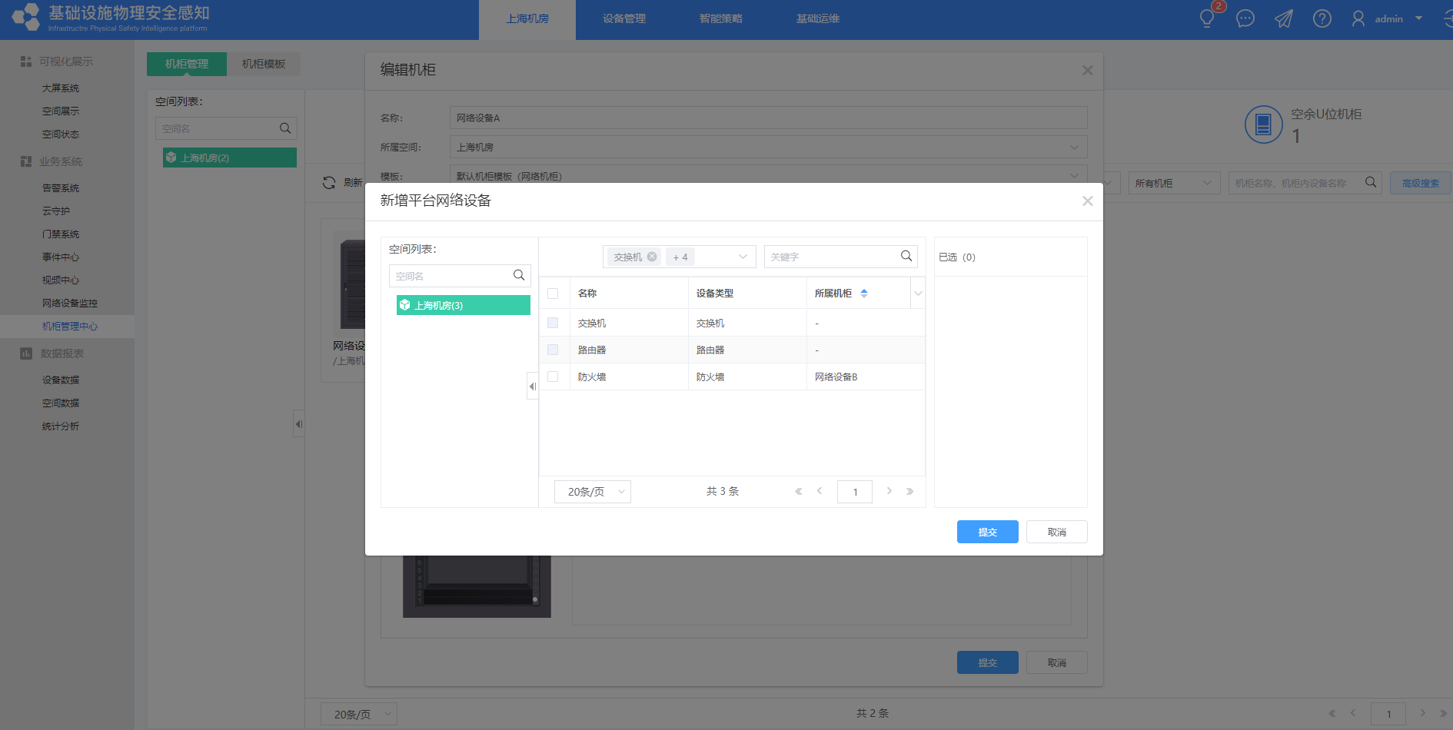1453x730 pixels.
Task: Search with the keyword magnifier icon
Action: pyautogui.click(x=906, y=256)
